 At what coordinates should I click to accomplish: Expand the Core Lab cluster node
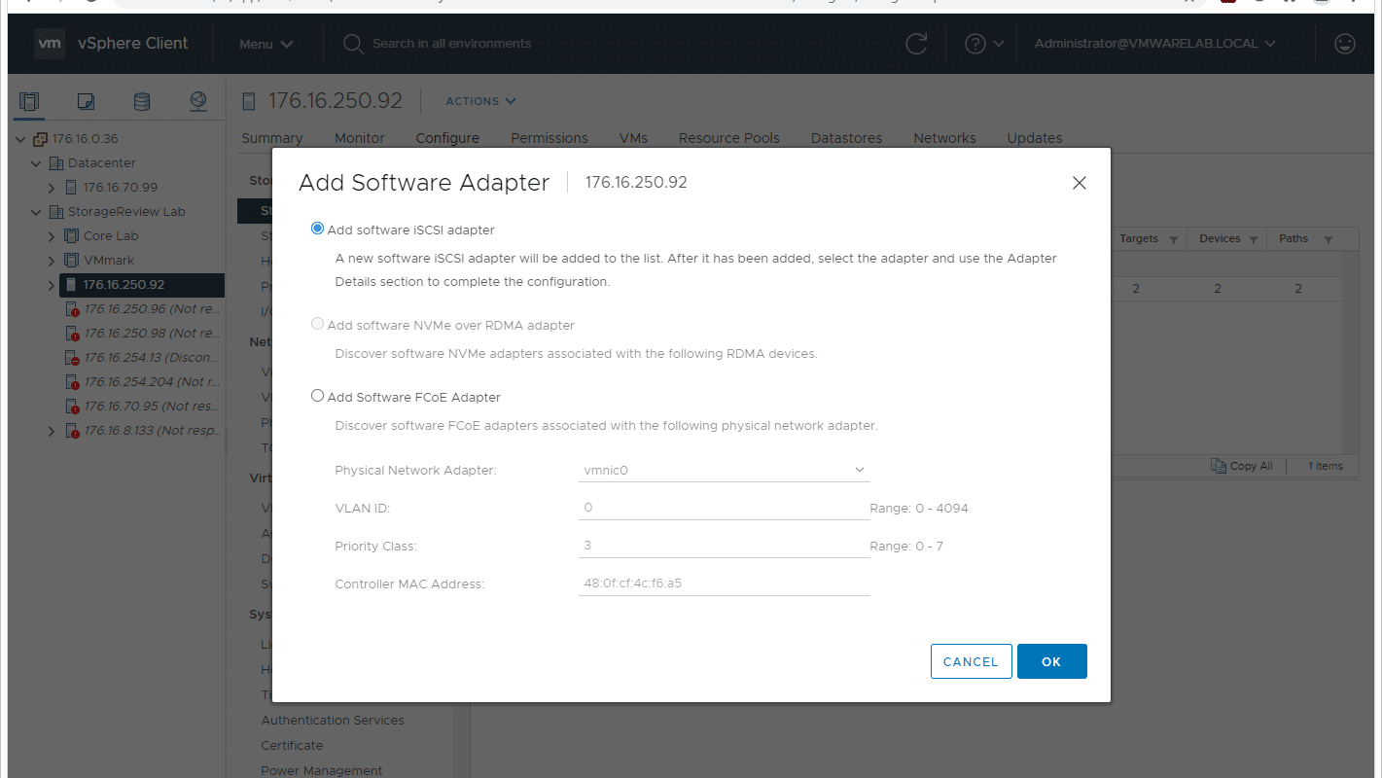coord(52,236)
